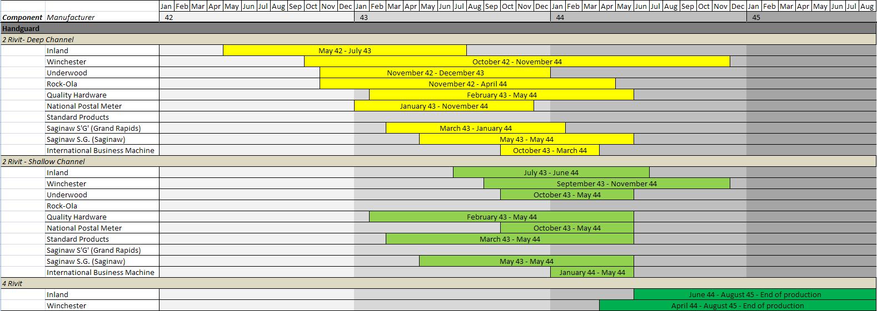Select 'April 44 - August 45 - End of production' bar
Image resolution: width=877 pixels, height=311 pixels.
(x=738, y=305)
